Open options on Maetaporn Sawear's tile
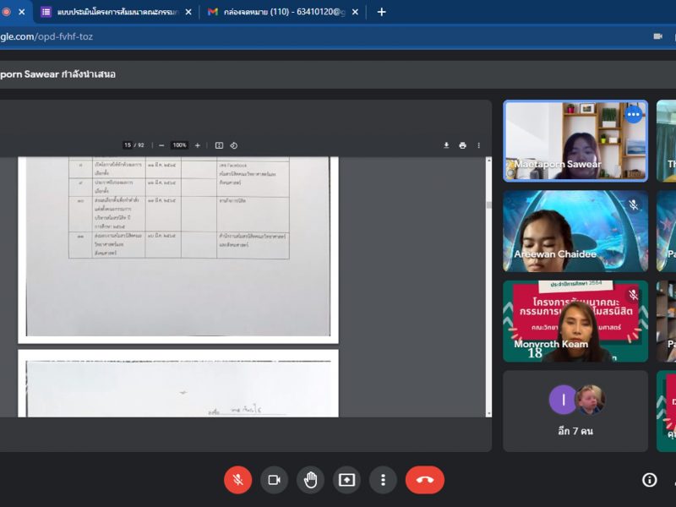This screenshot has width=676, height=507. tap(633, 114)
